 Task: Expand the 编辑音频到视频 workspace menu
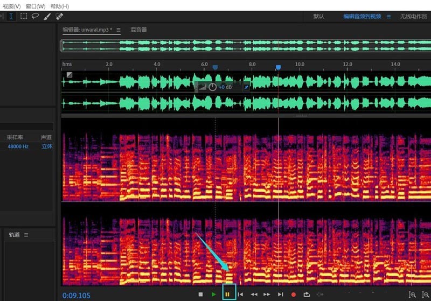(x=388, y=17)
